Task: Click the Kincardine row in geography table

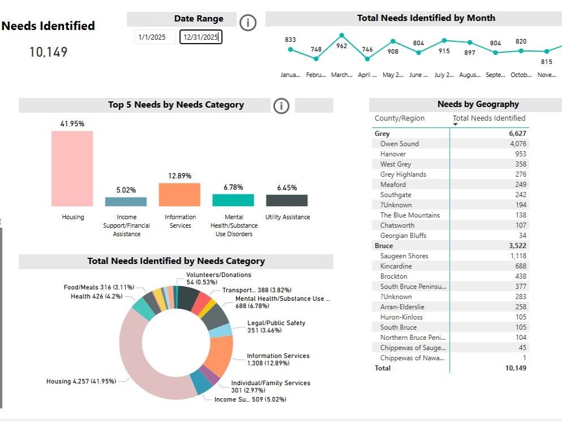Action: [396, 266]
